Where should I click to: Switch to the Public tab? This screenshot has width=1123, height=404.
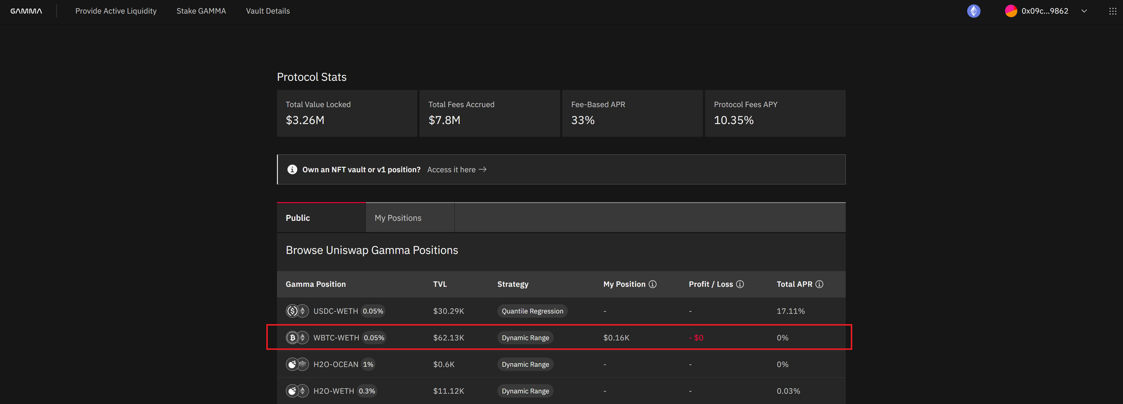click(x=321, y=218)
